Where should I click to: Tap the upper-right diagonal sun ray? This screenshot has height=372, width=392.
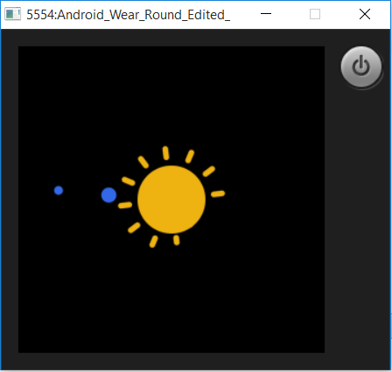tap(190, 157)
